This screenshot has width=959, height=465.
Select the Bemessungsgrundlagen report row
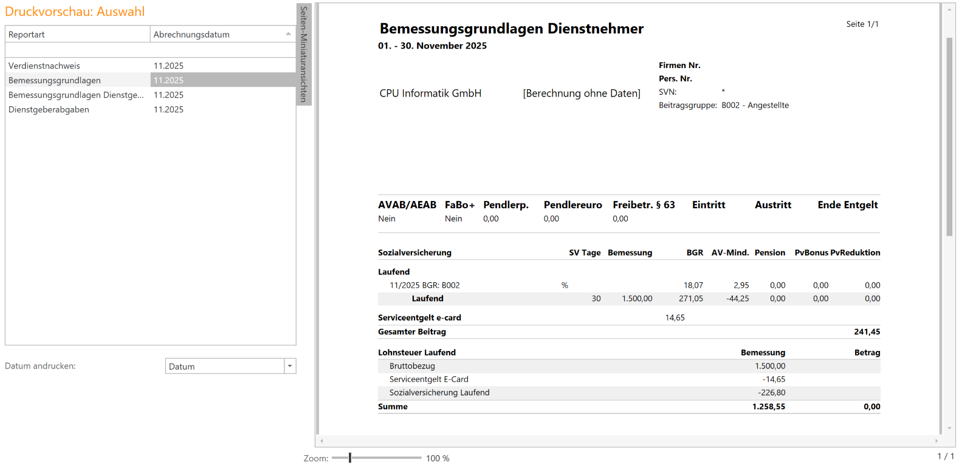pyautogui.click(x=150, y=80)
